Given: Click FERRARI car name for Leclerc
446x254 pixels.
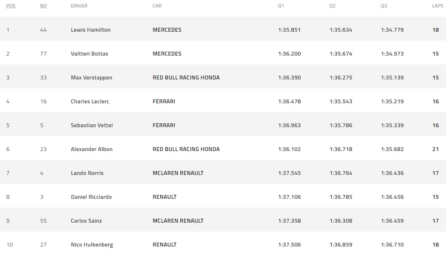Looking at the screenshot, I should (x=164, y=102).
